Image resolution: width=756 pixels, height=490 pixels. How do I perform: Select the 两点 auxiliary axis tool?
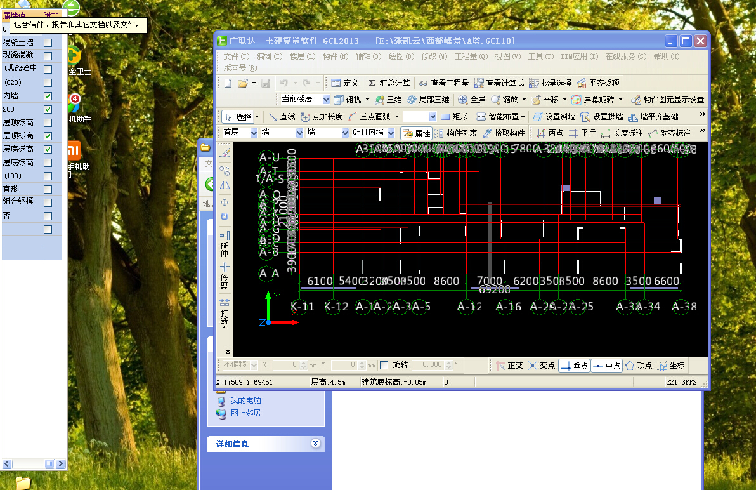click(x=550, y=133)
